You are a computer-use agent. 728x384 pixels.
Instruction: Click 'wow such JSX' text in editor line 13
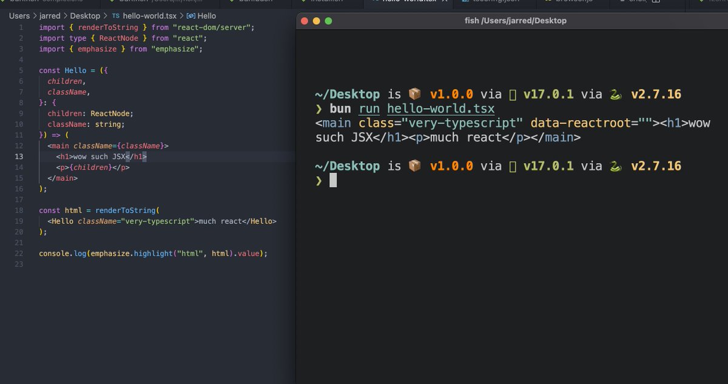click(x=99, y=157)
